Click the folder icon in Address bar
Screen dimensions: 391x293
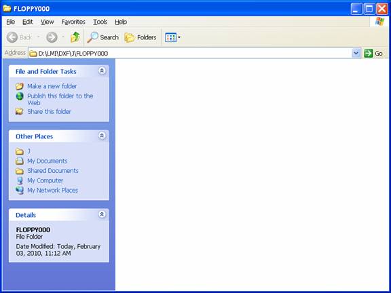(33, 54)
